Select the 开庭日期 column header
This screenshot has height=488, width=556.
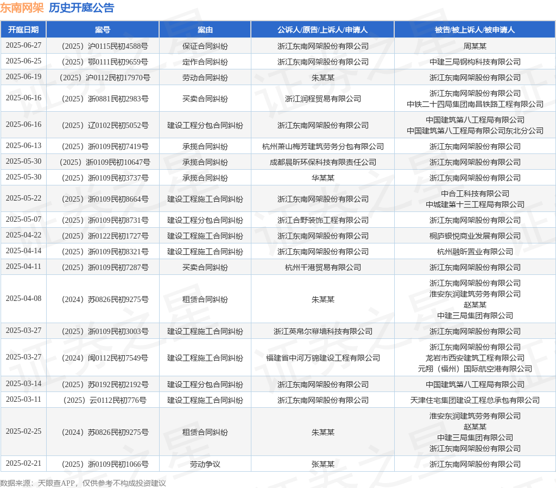point(23,30)
